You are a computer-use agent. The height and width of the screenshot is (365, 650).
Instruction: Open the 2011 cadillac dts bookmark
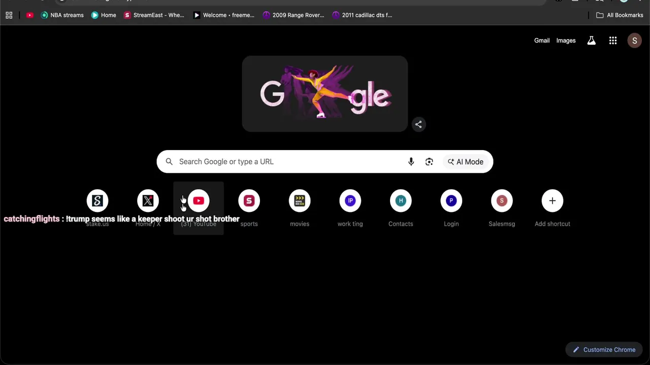coord(362,15)
